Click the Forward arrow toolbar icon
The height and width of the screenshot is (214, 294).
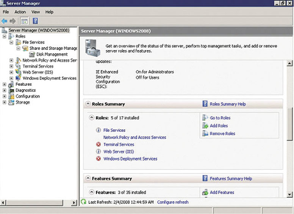coord(13,21)
